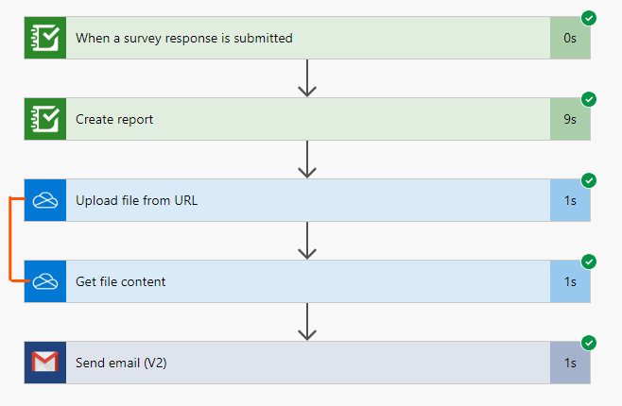The height and width of the screenshot is (406, 622).
Task: Click the Create report step icon
Action: click(45, 120)
